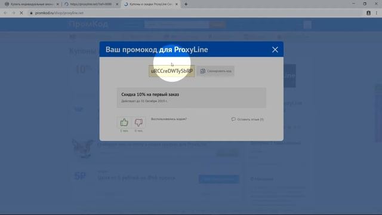Close the ProxyLine coupons browser tab
382x215 pixels.
[x=177, y=4]
